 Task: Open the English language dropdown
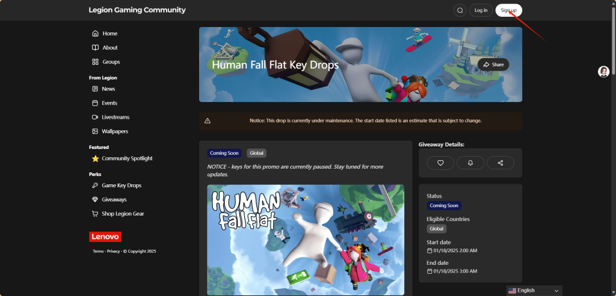534,291
